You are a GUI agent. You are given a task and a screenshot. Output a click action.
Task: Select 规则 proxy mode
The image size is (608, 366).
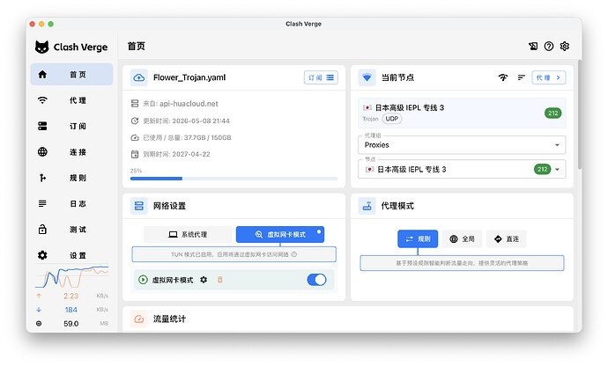click(x=418, y=239)
